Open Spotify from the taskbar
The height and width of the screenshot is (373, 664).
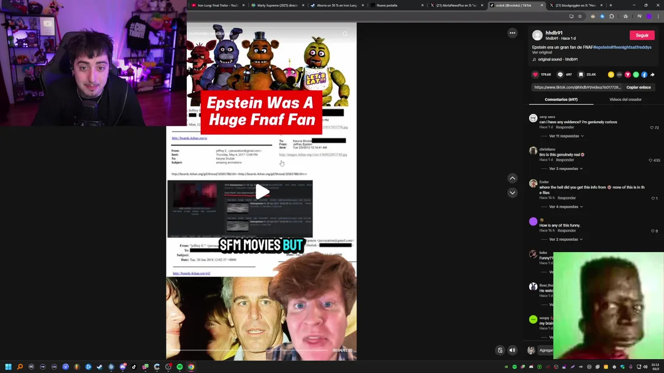[x=179, y=367]
